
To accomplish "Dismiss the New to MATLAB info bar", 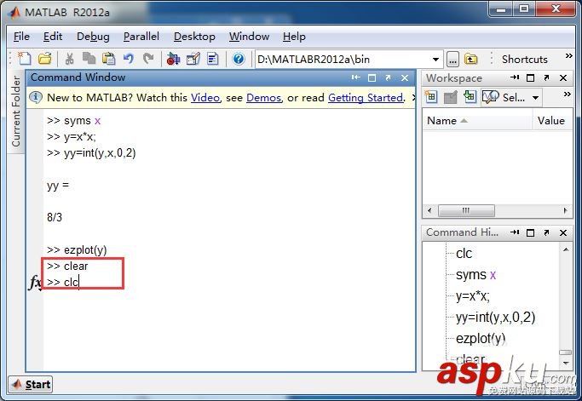I will pyautogui.click(x=414, y=98).
